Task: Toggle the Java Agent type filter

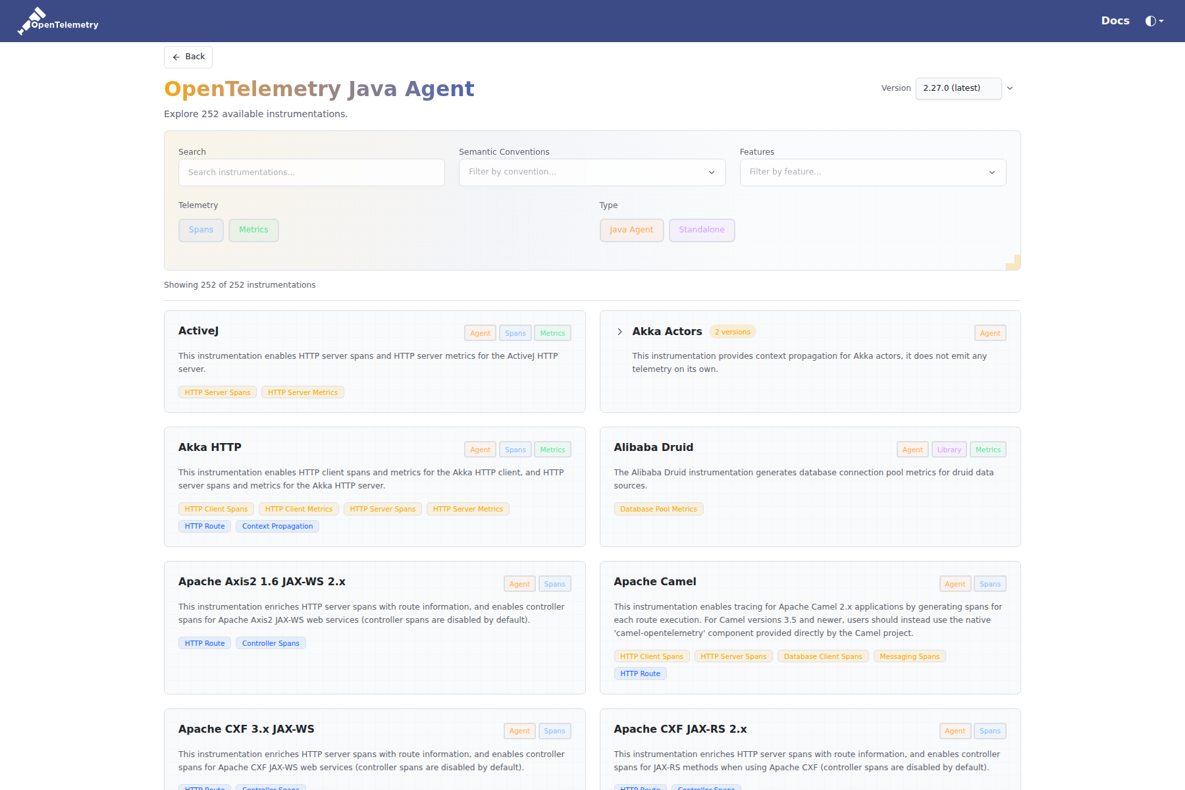Action: point(631,230)
